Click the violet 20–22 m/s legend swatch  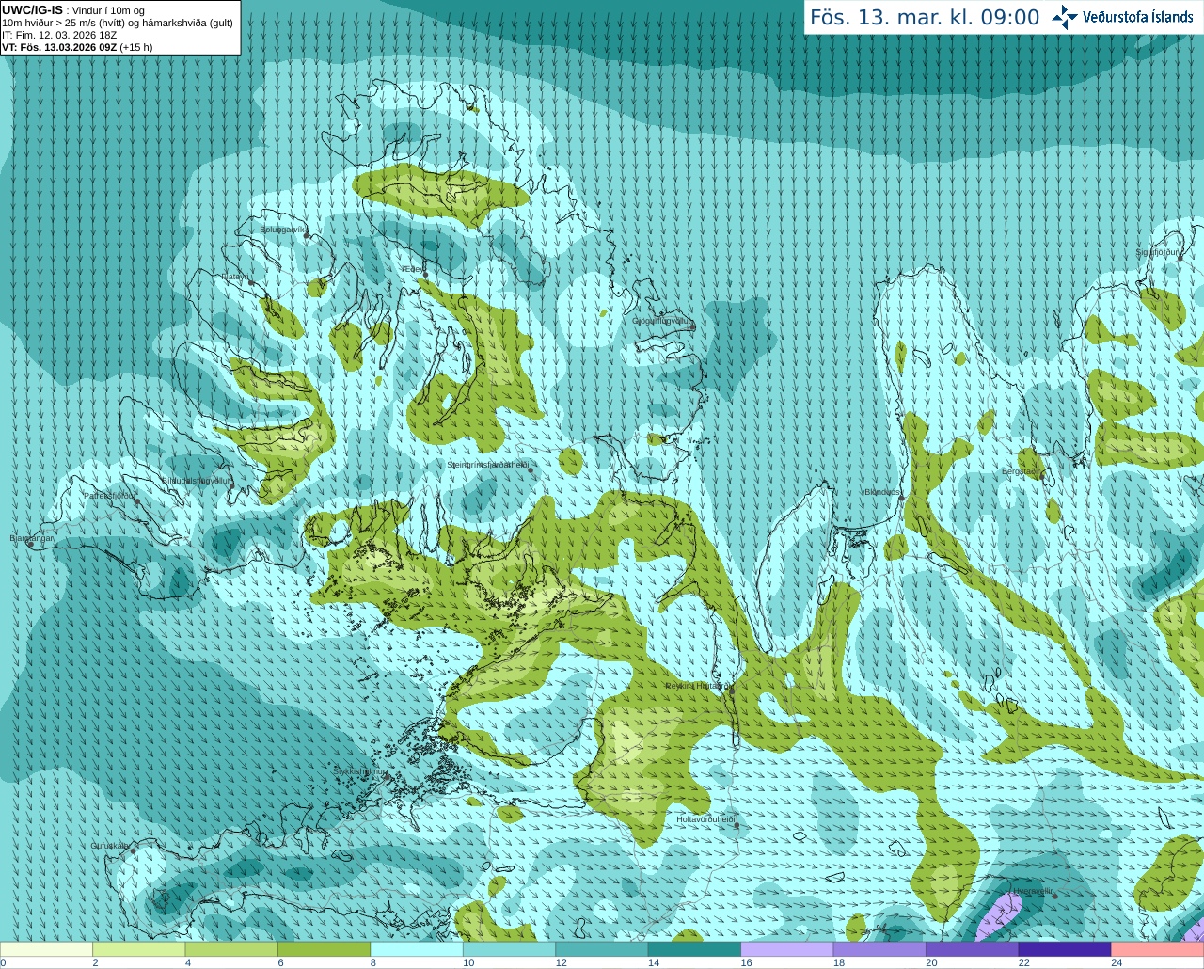coord(973,949)
